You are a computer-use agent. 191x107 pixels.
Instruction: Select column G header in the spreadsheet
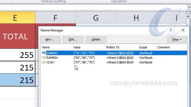click(x=96, y=18)
